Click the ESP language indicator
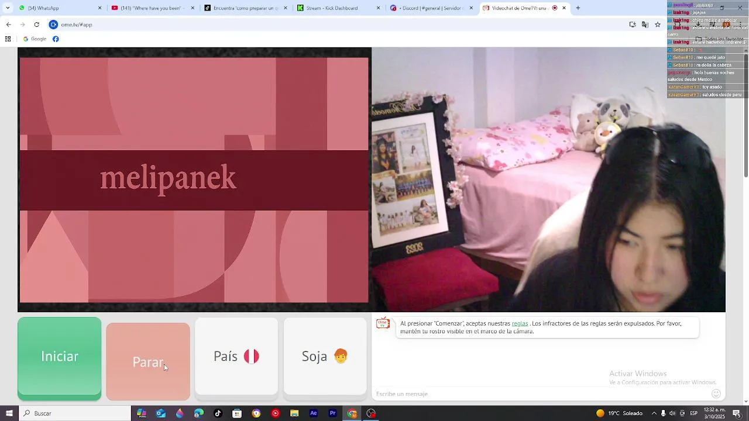Image resolution: width=749 pixels, height=421 pixels. 693,413
